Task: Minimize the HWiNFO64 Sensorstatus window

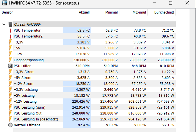Action: coord(154,3)
